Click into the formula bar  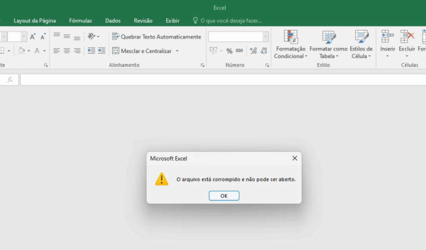coord(223,80)
